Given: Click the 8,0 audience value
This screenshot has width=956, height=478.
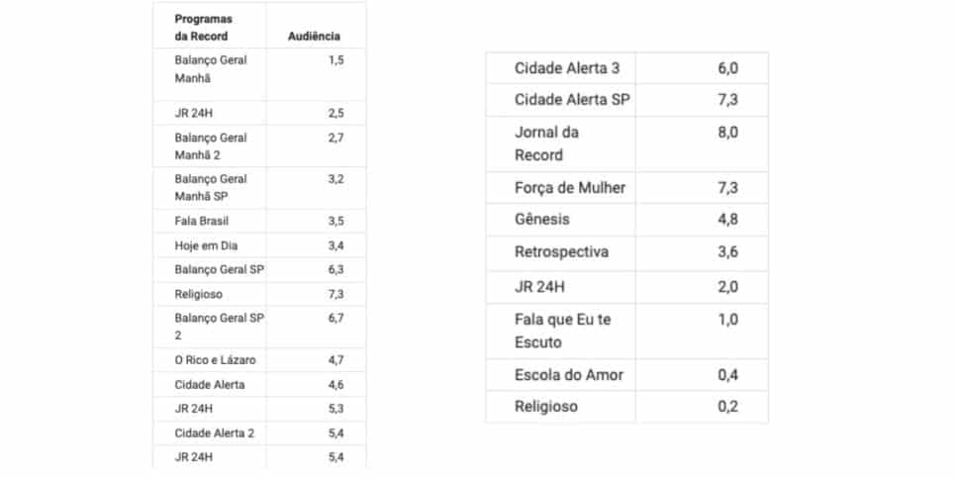Looking at the screenshot, I should 728,133.
